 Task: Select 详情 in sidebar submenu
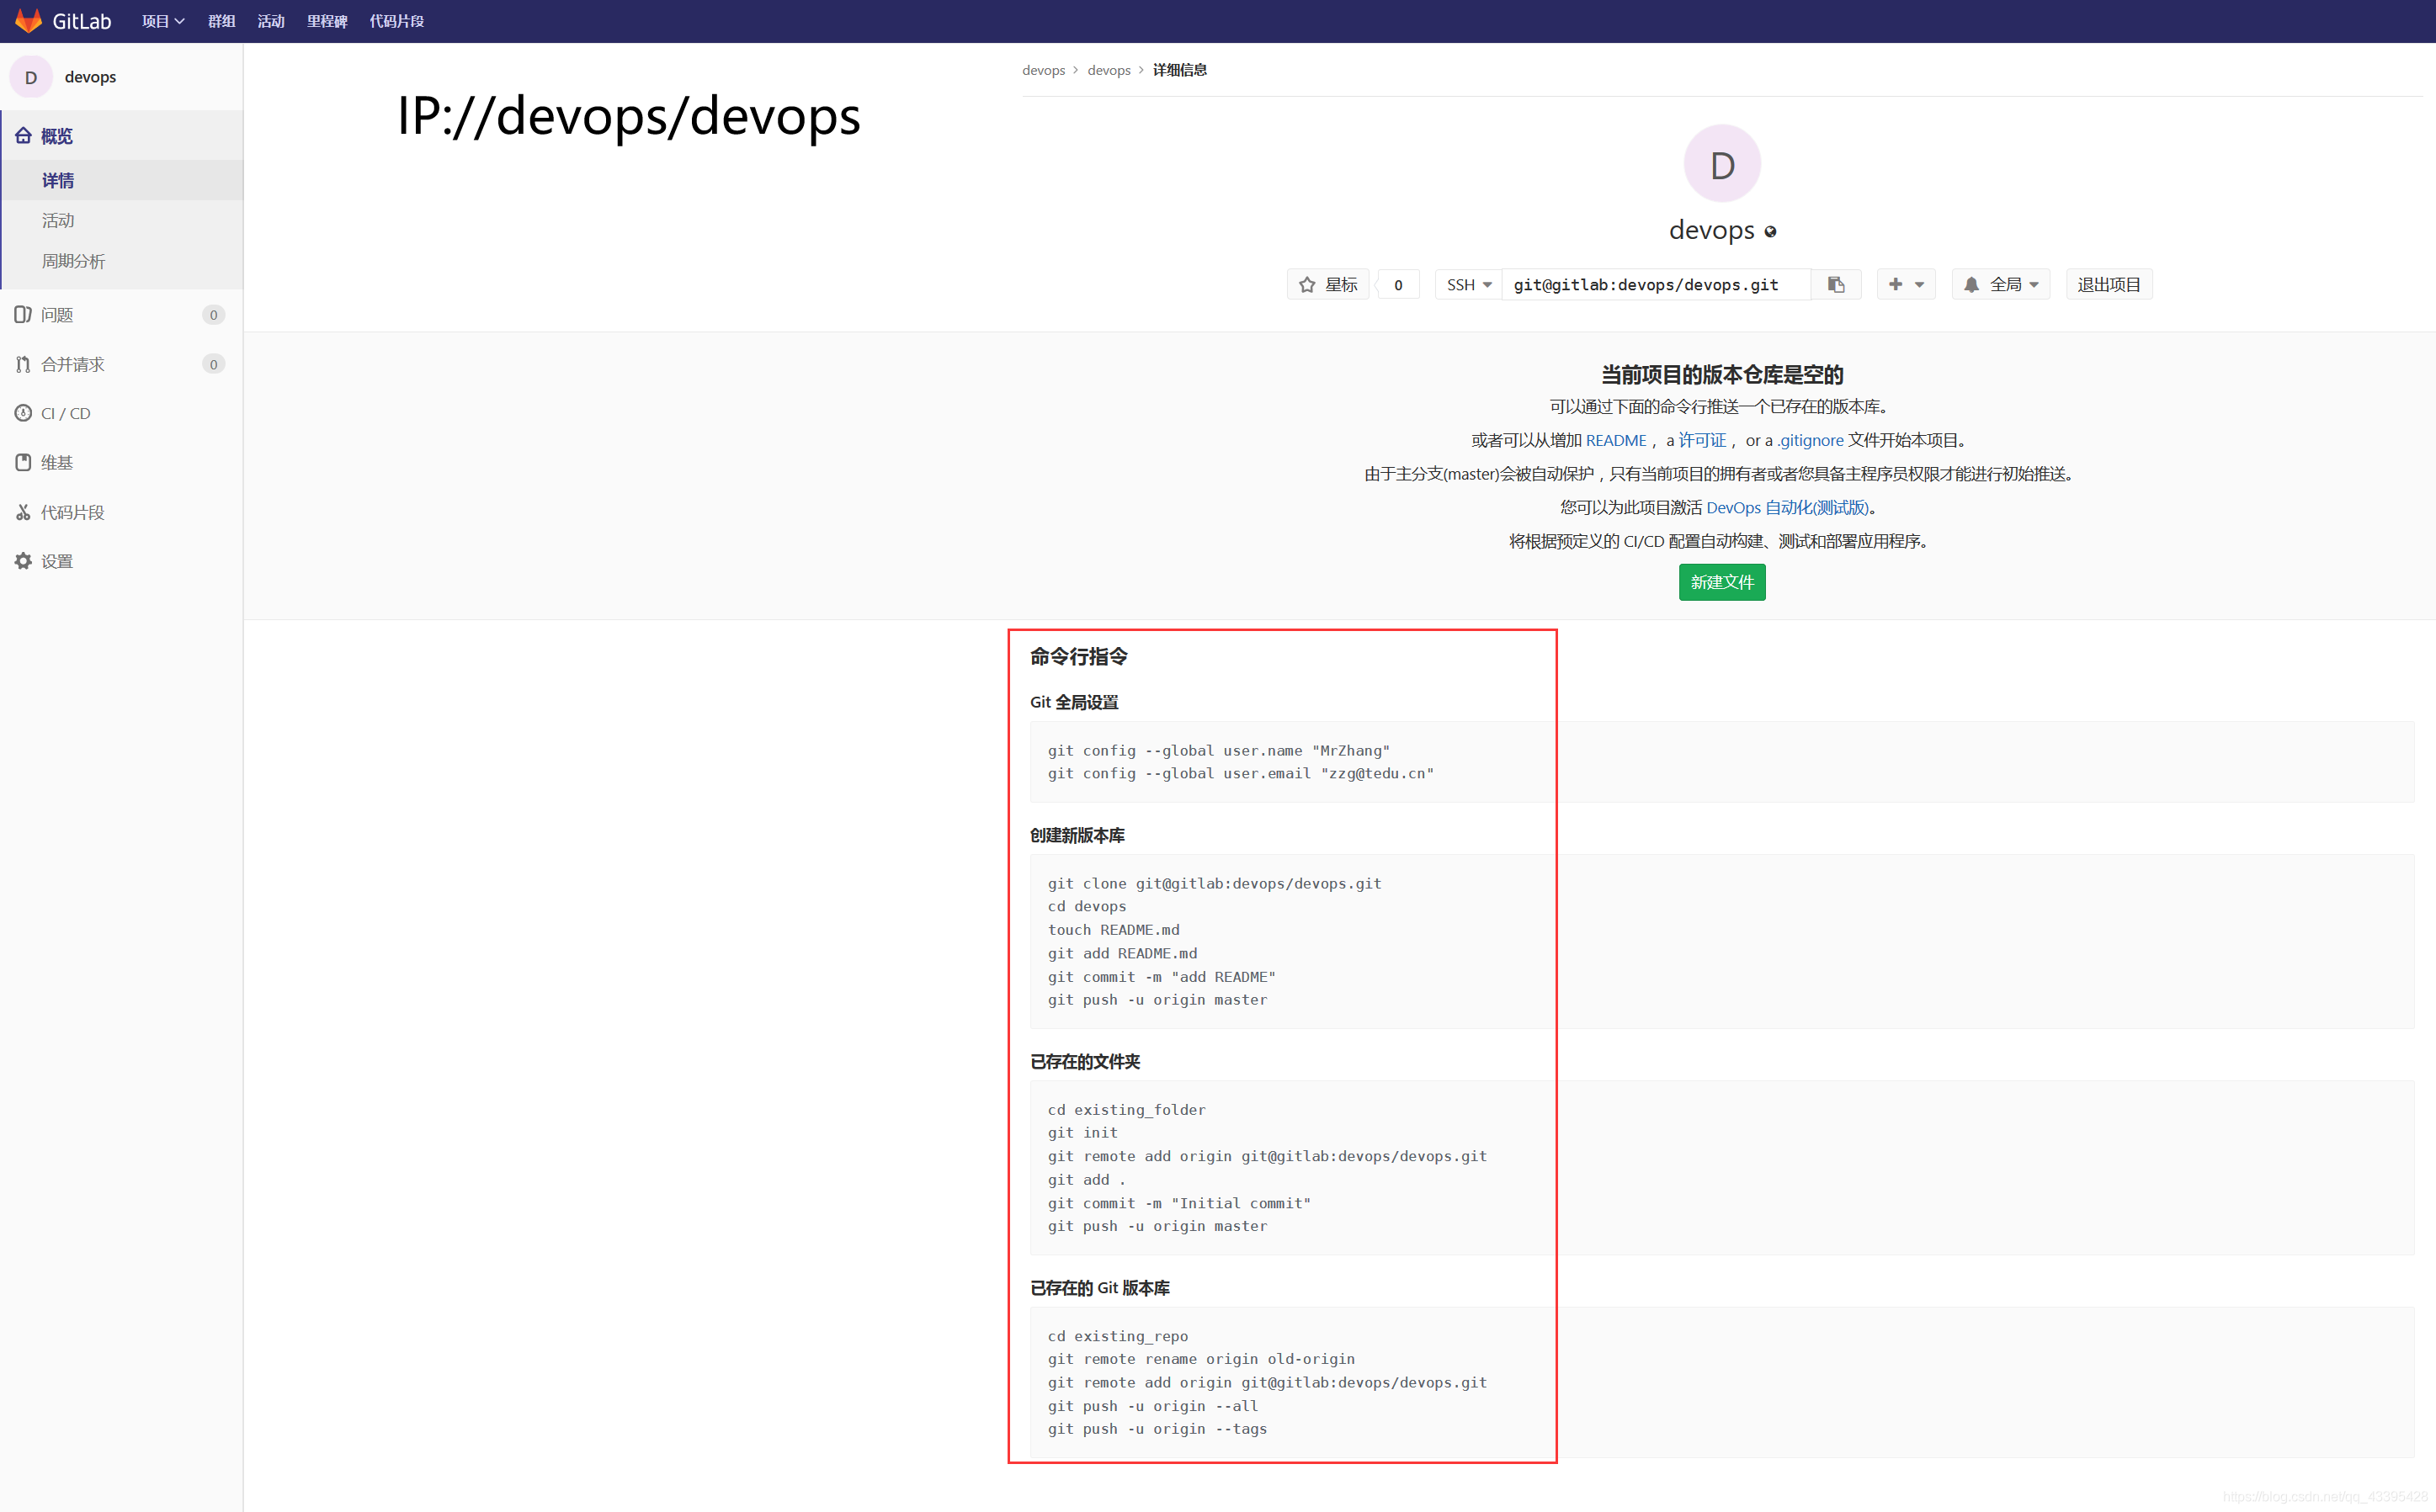58,180
